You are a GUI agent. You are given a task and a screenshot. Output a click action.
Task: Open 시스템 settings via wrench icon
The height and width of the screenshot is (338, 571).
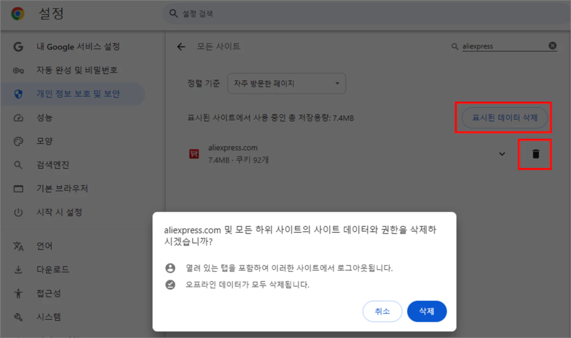tap(18, 317)
